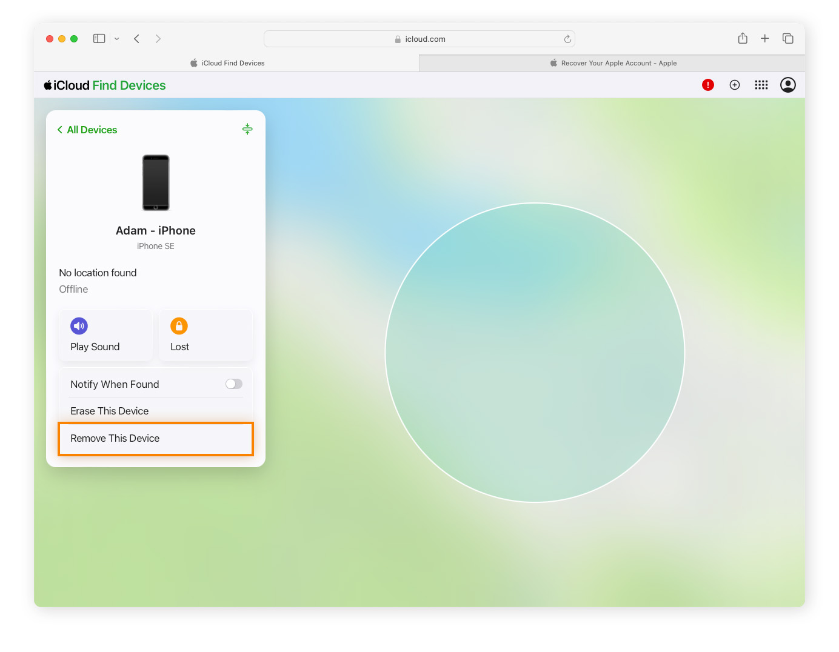The width and height of the screenshot is (839, 652).
Task: Open the account profile icon
Action: (x=788, y=85)
